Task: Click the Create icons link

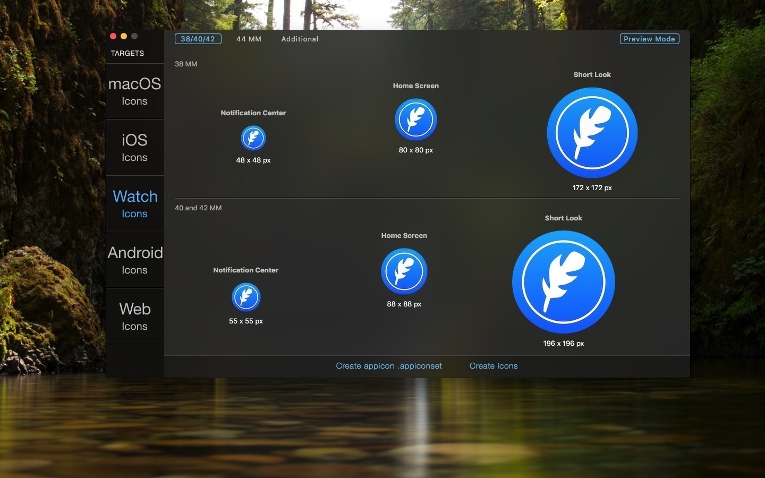Action: click(493, 366)
